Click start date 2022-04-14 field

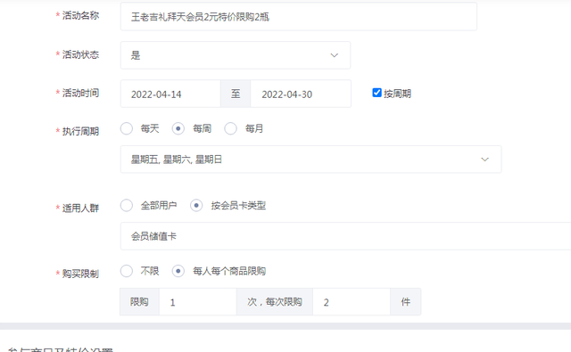170,94
